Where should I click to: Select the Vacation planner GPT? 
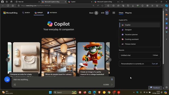tap(140, 35)
